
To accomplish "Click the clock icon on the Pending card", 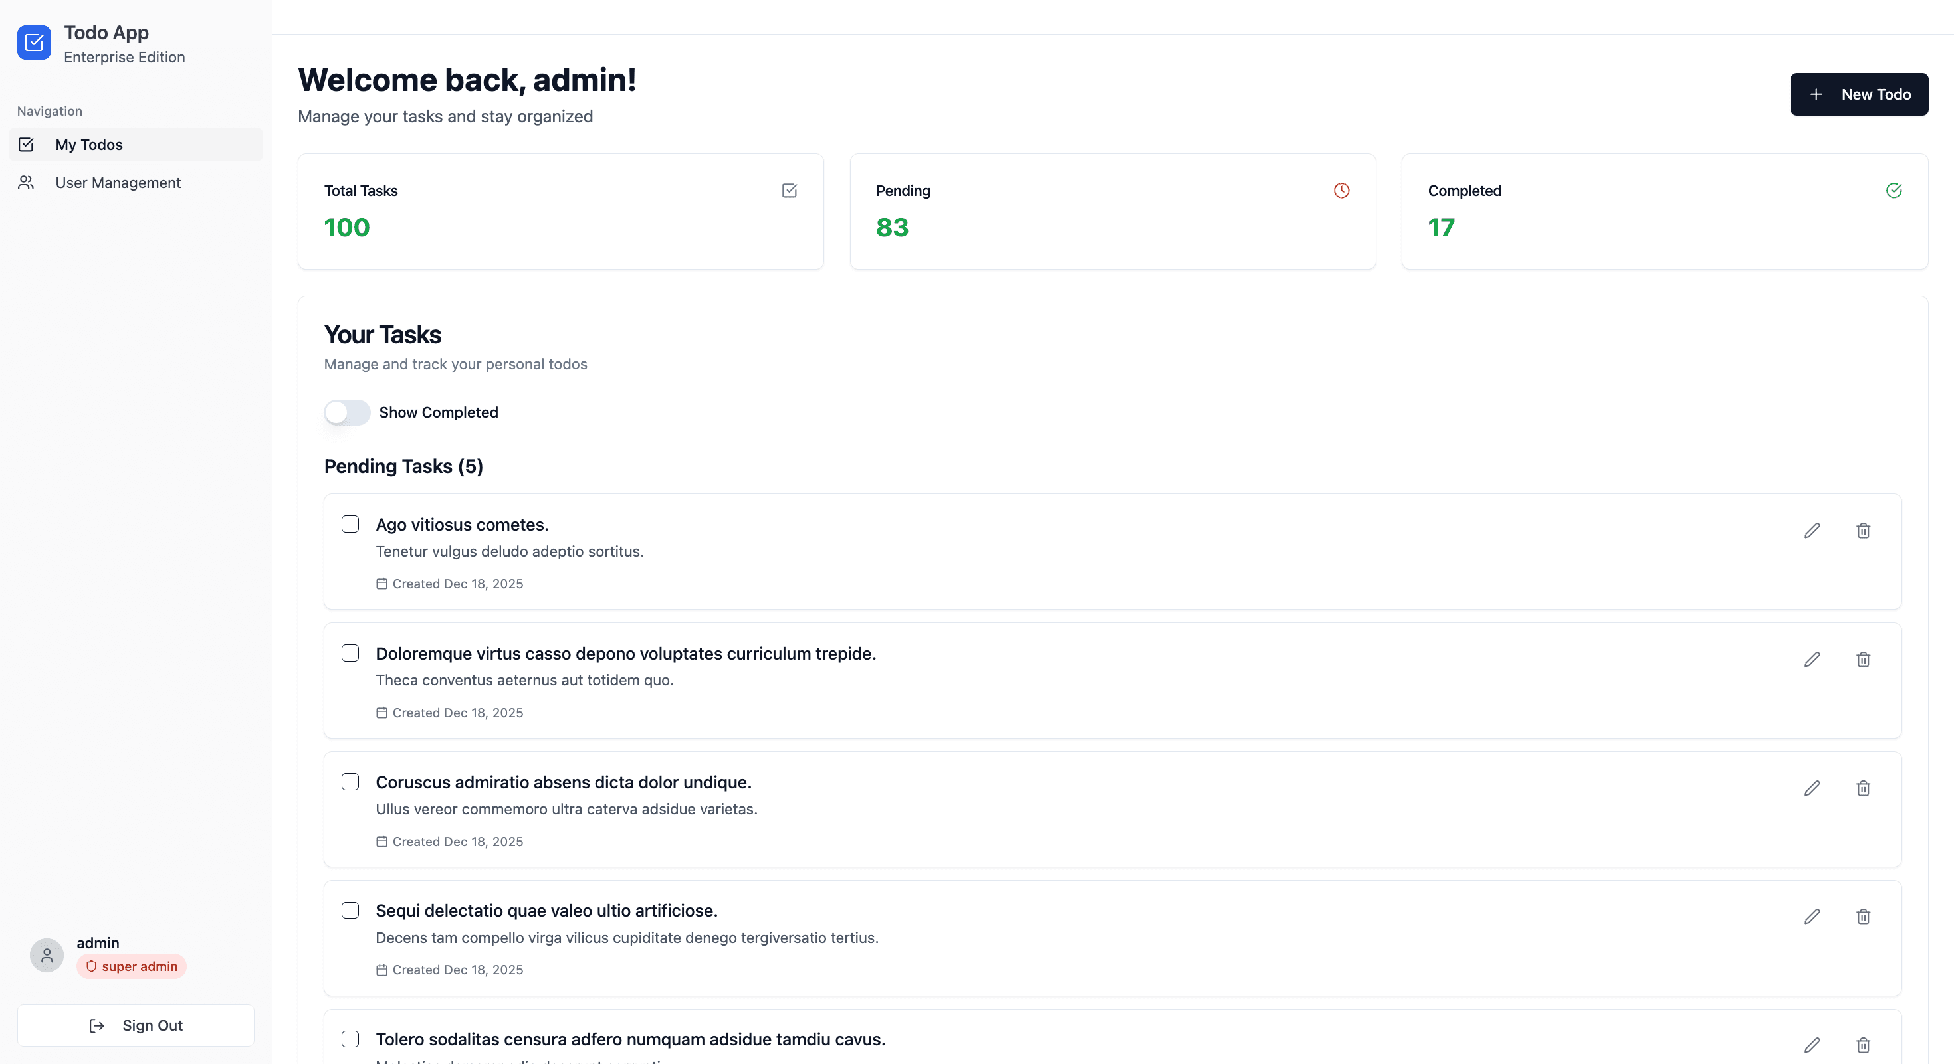I will point(1341,190).
